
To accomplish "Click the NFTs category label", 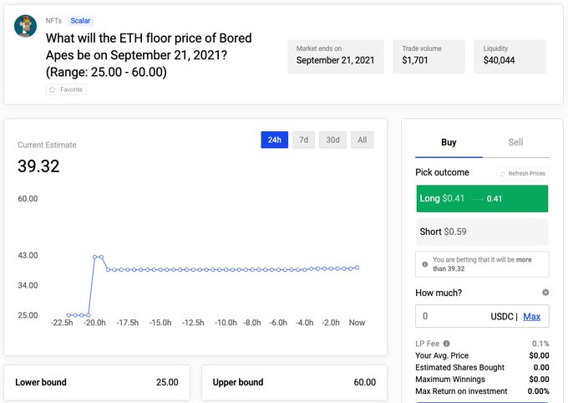I will tap(53, 21).
